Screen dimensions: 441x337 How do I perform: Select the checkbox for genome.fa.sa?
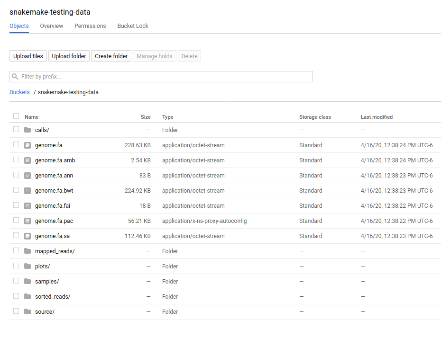tap(16, 236)
